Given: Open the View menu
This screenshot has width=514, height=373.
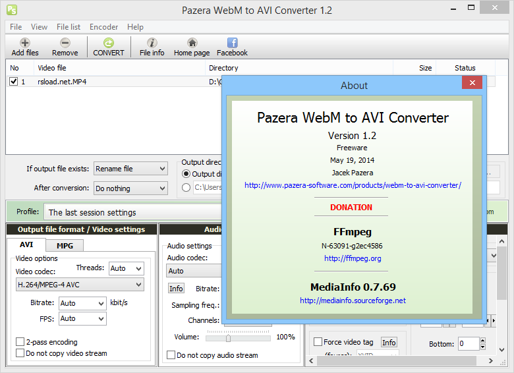Looking at the screenshot, I should pyautogui.click(x=39, y=27).
